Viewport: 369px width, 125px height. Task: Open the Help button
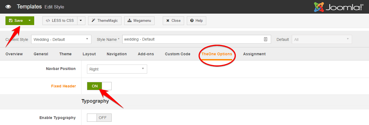(x=196, y=21)
